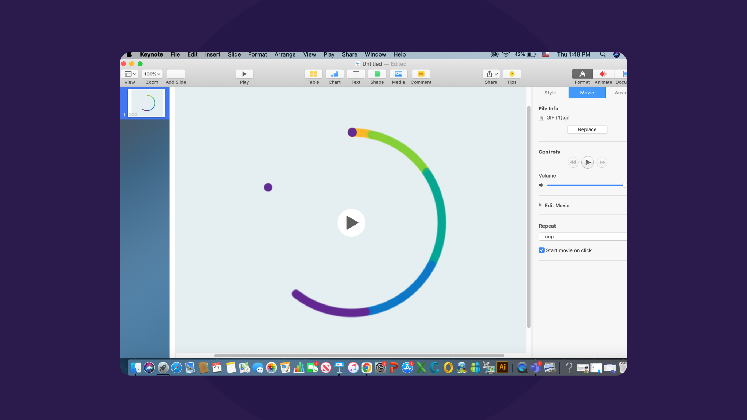Fast forward the movie playback
The width and height of the screenshot is (747, 420).
(602, 162)
